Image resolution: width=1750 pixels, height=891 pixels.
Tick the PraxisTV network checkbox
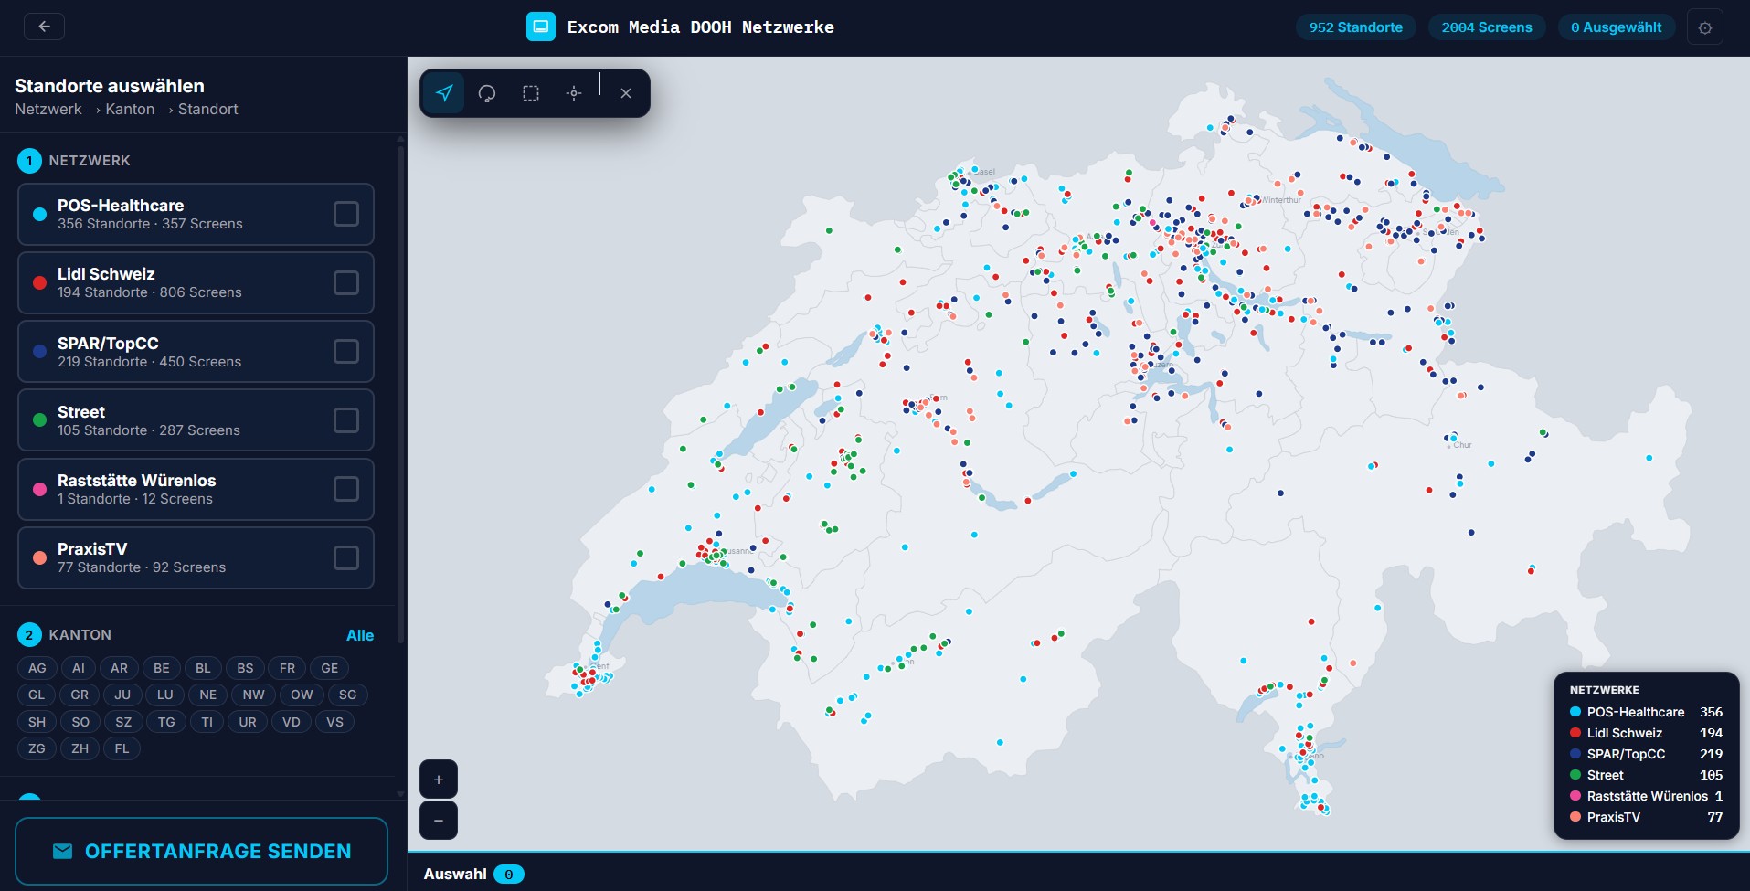[346, 557]
